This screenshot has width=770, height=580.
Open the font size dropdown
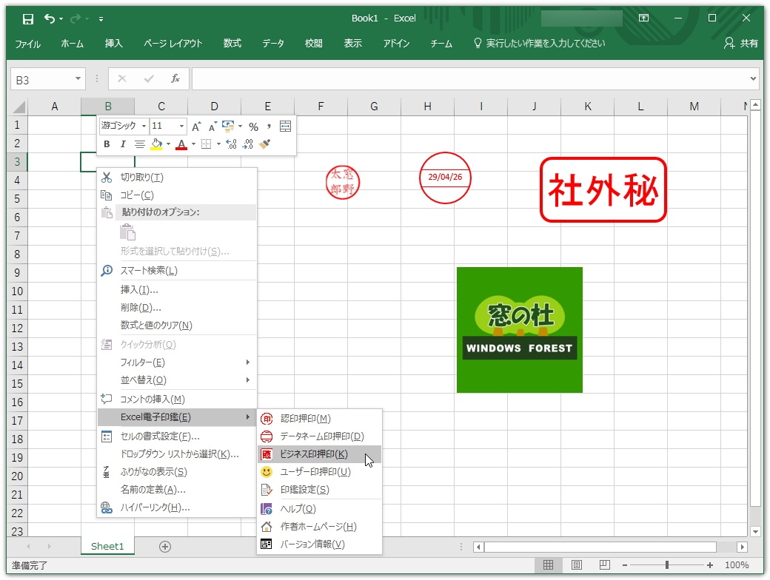181,126
